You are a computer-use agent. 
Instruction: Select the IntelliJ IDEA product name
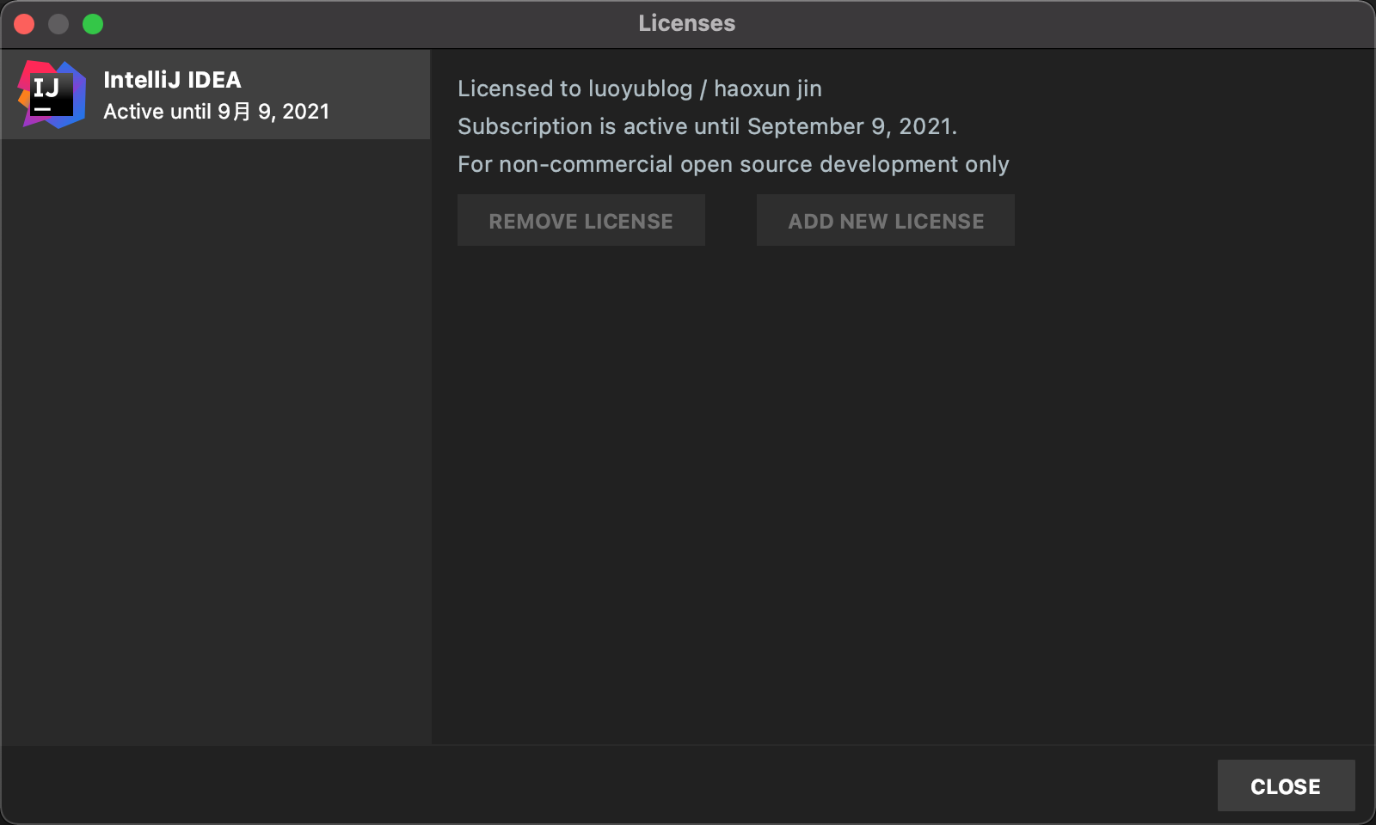(172, 80)
